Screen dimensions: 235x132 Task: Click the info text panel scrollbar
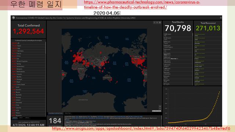click(162, 117)
